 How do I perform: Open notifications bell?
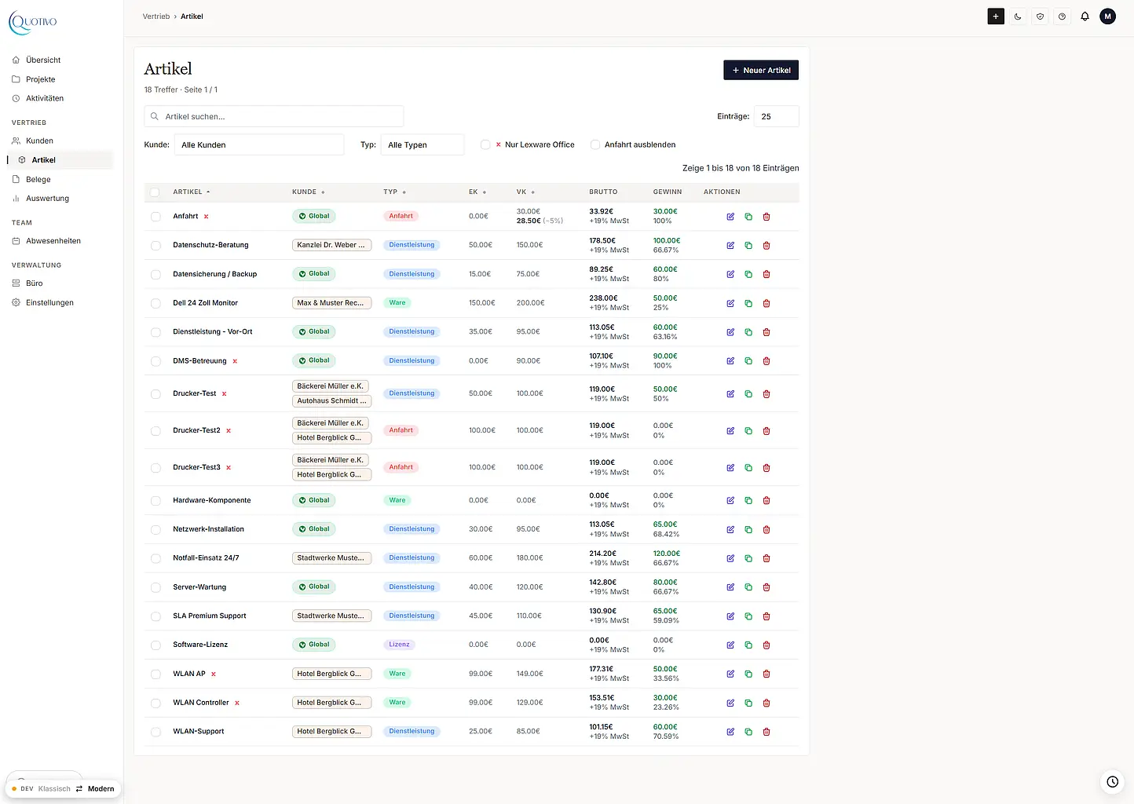click(1085, 16)
